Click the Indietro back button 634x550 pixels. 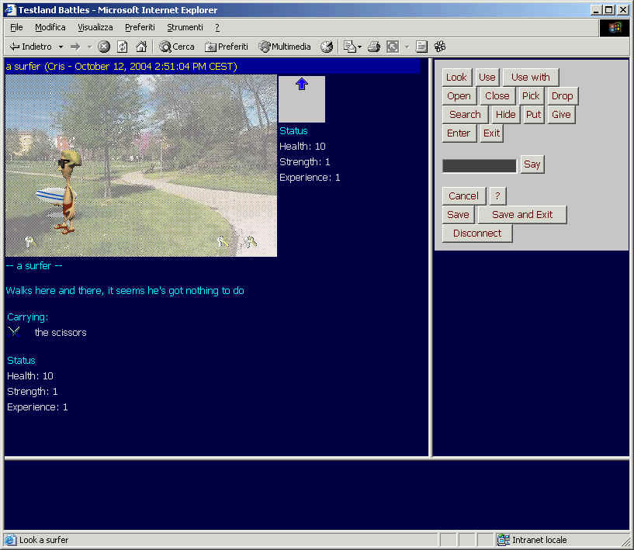click(x=31, y=47)
